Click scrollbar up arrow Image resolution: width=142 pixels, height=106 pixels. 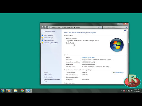[127, 30]
